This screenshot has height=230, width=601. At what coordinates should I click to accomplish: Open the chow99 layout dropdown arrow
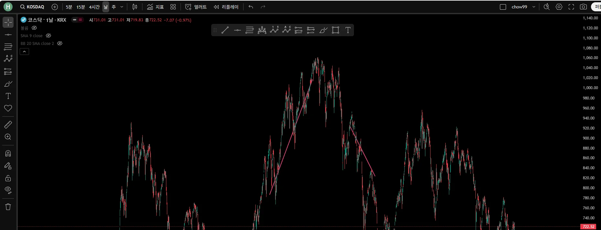pos(534,7)
